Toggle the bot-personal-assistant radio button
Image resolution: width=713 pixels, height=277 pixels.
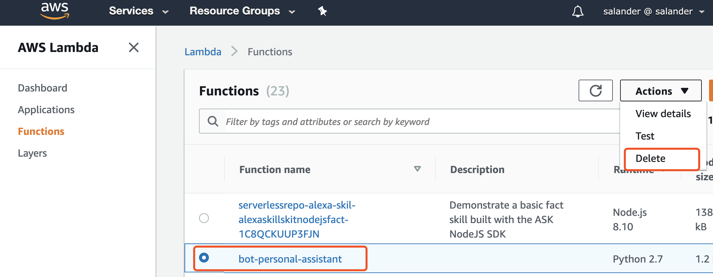[204, 258]
